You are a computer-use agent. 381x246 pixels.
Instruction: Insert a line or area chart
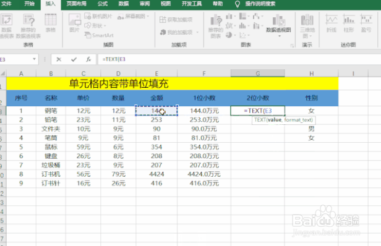coord(230,26)
